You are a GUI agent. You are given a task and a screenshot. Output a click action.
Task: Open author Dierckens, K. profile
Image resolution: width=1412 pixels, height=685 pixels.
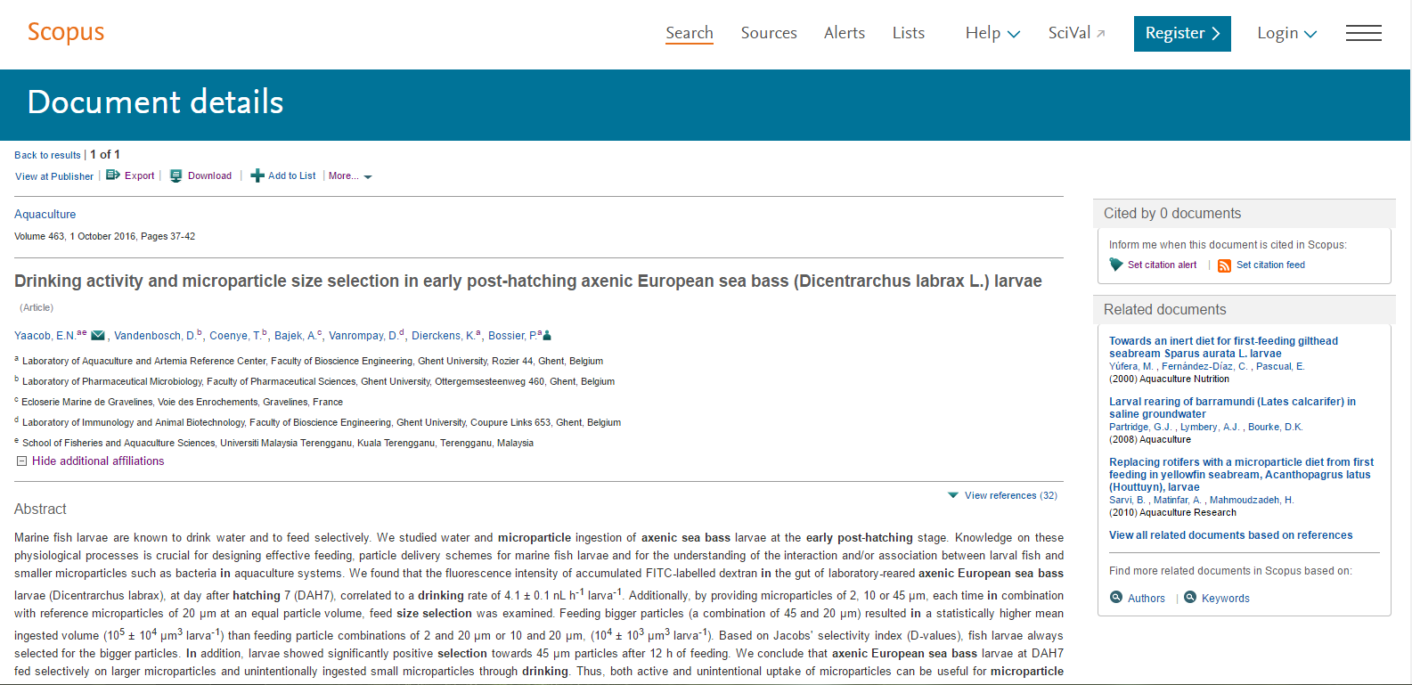coord(443,336)
